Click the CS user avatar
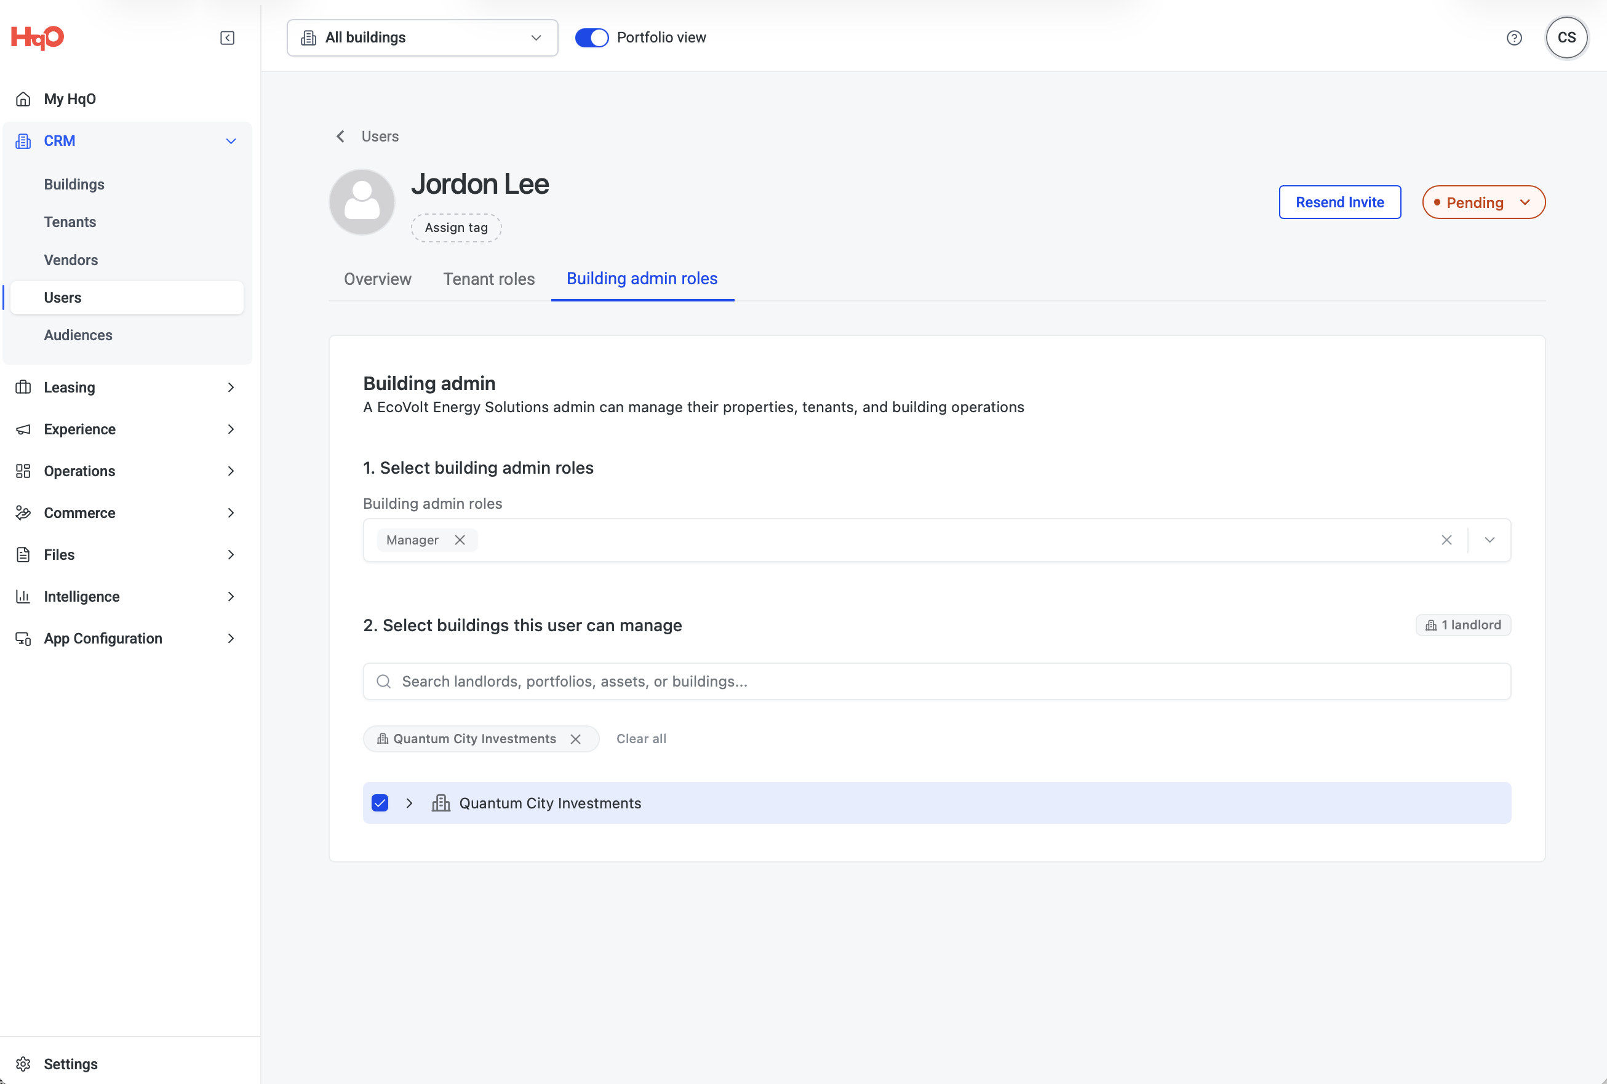The width and height of the screenshot is (1607, 1084). (x=1566, y=38)
